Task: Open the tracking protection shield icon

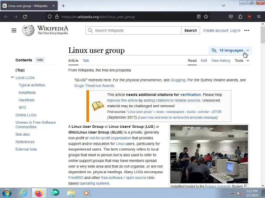Action: (x=49, y=16)
